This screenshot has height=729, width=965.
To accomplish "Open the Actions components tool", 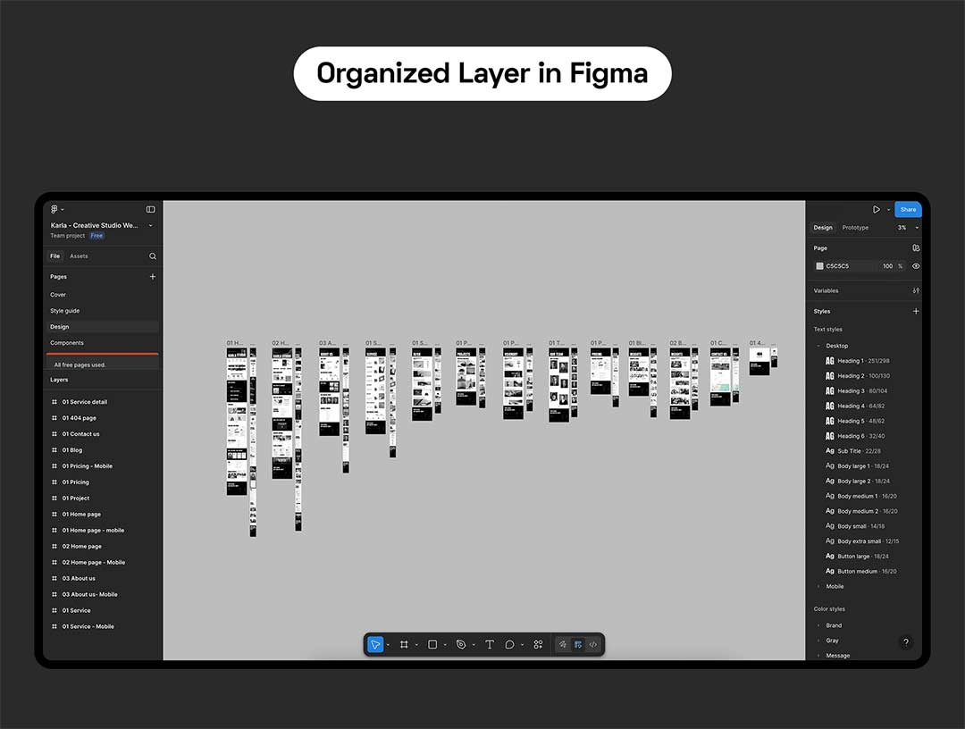I will coord(538,644).
